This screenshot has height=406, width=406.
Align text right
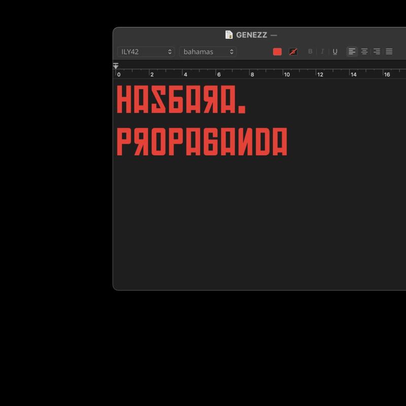(x=377, y=52)
